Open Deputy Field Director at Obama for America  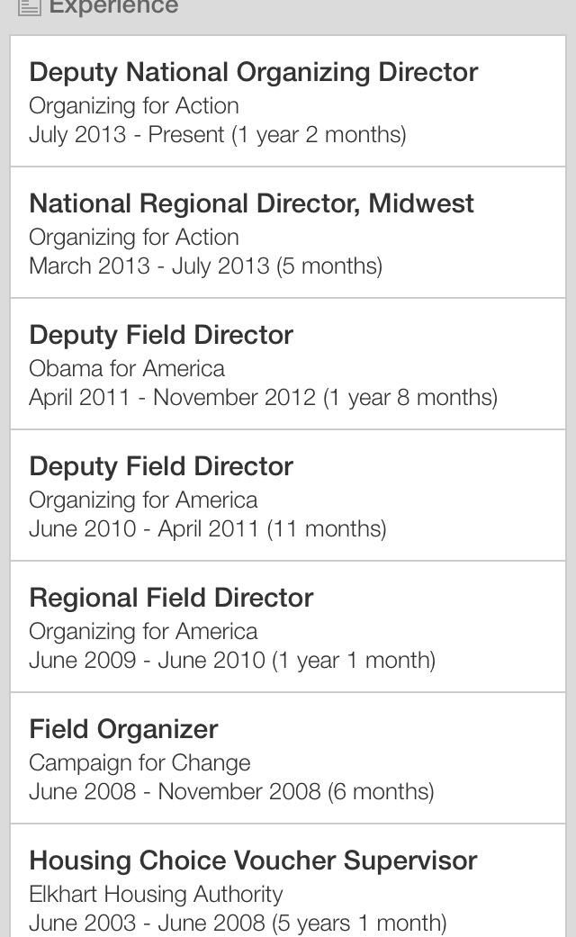(x=161, y=335)
